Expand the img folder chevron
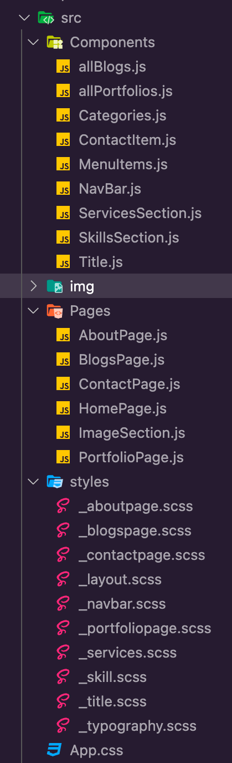This screenshot has width=232, height=763. pos(33,286)
